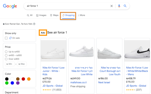Click the Free shipping text
The width and height of the screenshot is (151, 94).
(x=78, y=86)
